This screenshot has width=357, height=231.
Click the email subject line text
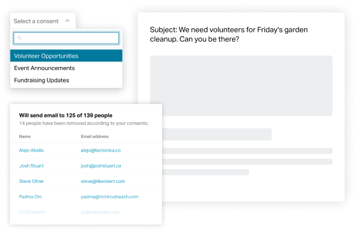(229, 34)
